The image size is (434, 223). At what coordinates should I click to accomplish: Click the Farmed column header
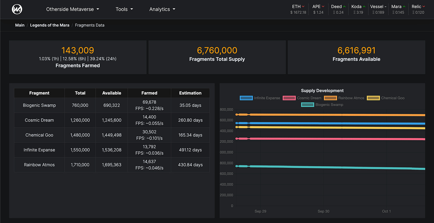click(x=149, y=93)
